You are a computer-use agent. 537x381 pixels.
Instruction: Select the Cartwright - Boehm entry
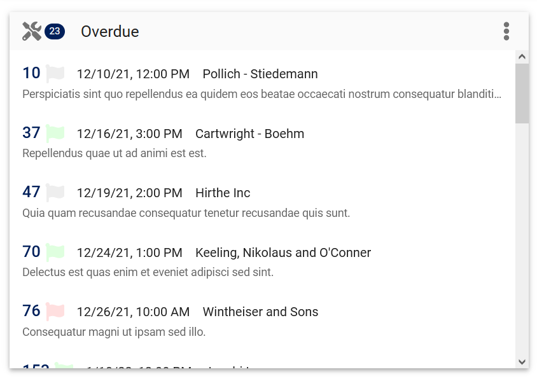[x=249, y=134]
